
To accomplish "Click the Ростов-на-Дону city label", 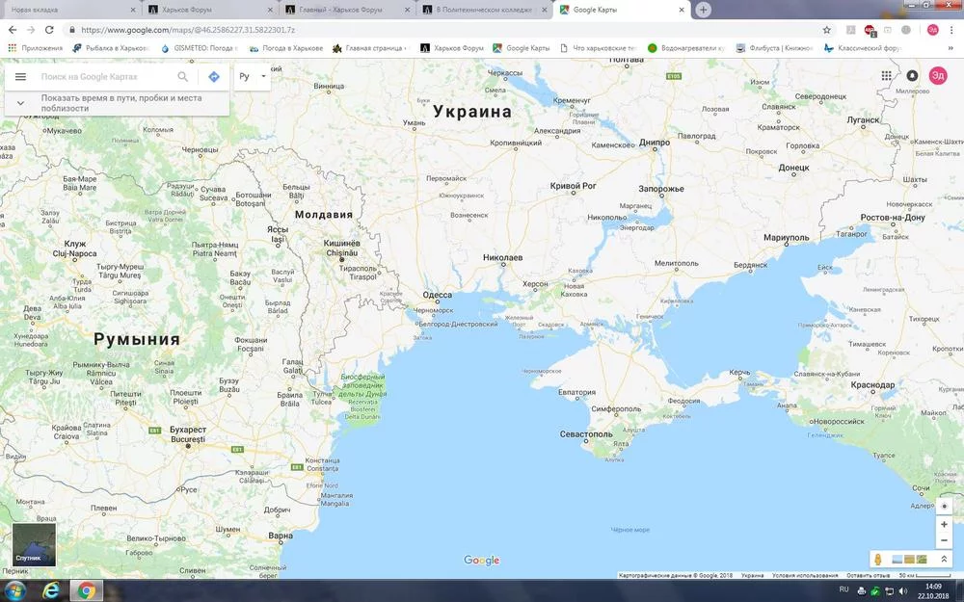I will [x=893, y=218].
